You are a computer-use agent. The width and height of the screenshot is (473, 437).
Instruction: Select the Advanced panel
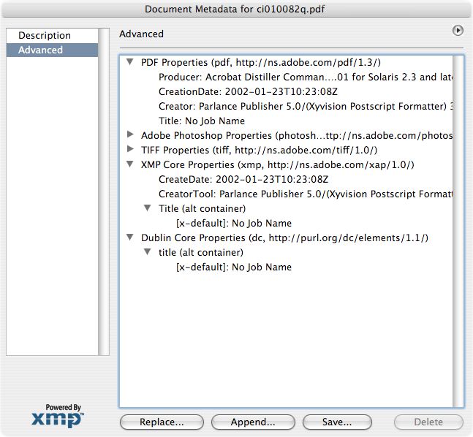(52, 50)
